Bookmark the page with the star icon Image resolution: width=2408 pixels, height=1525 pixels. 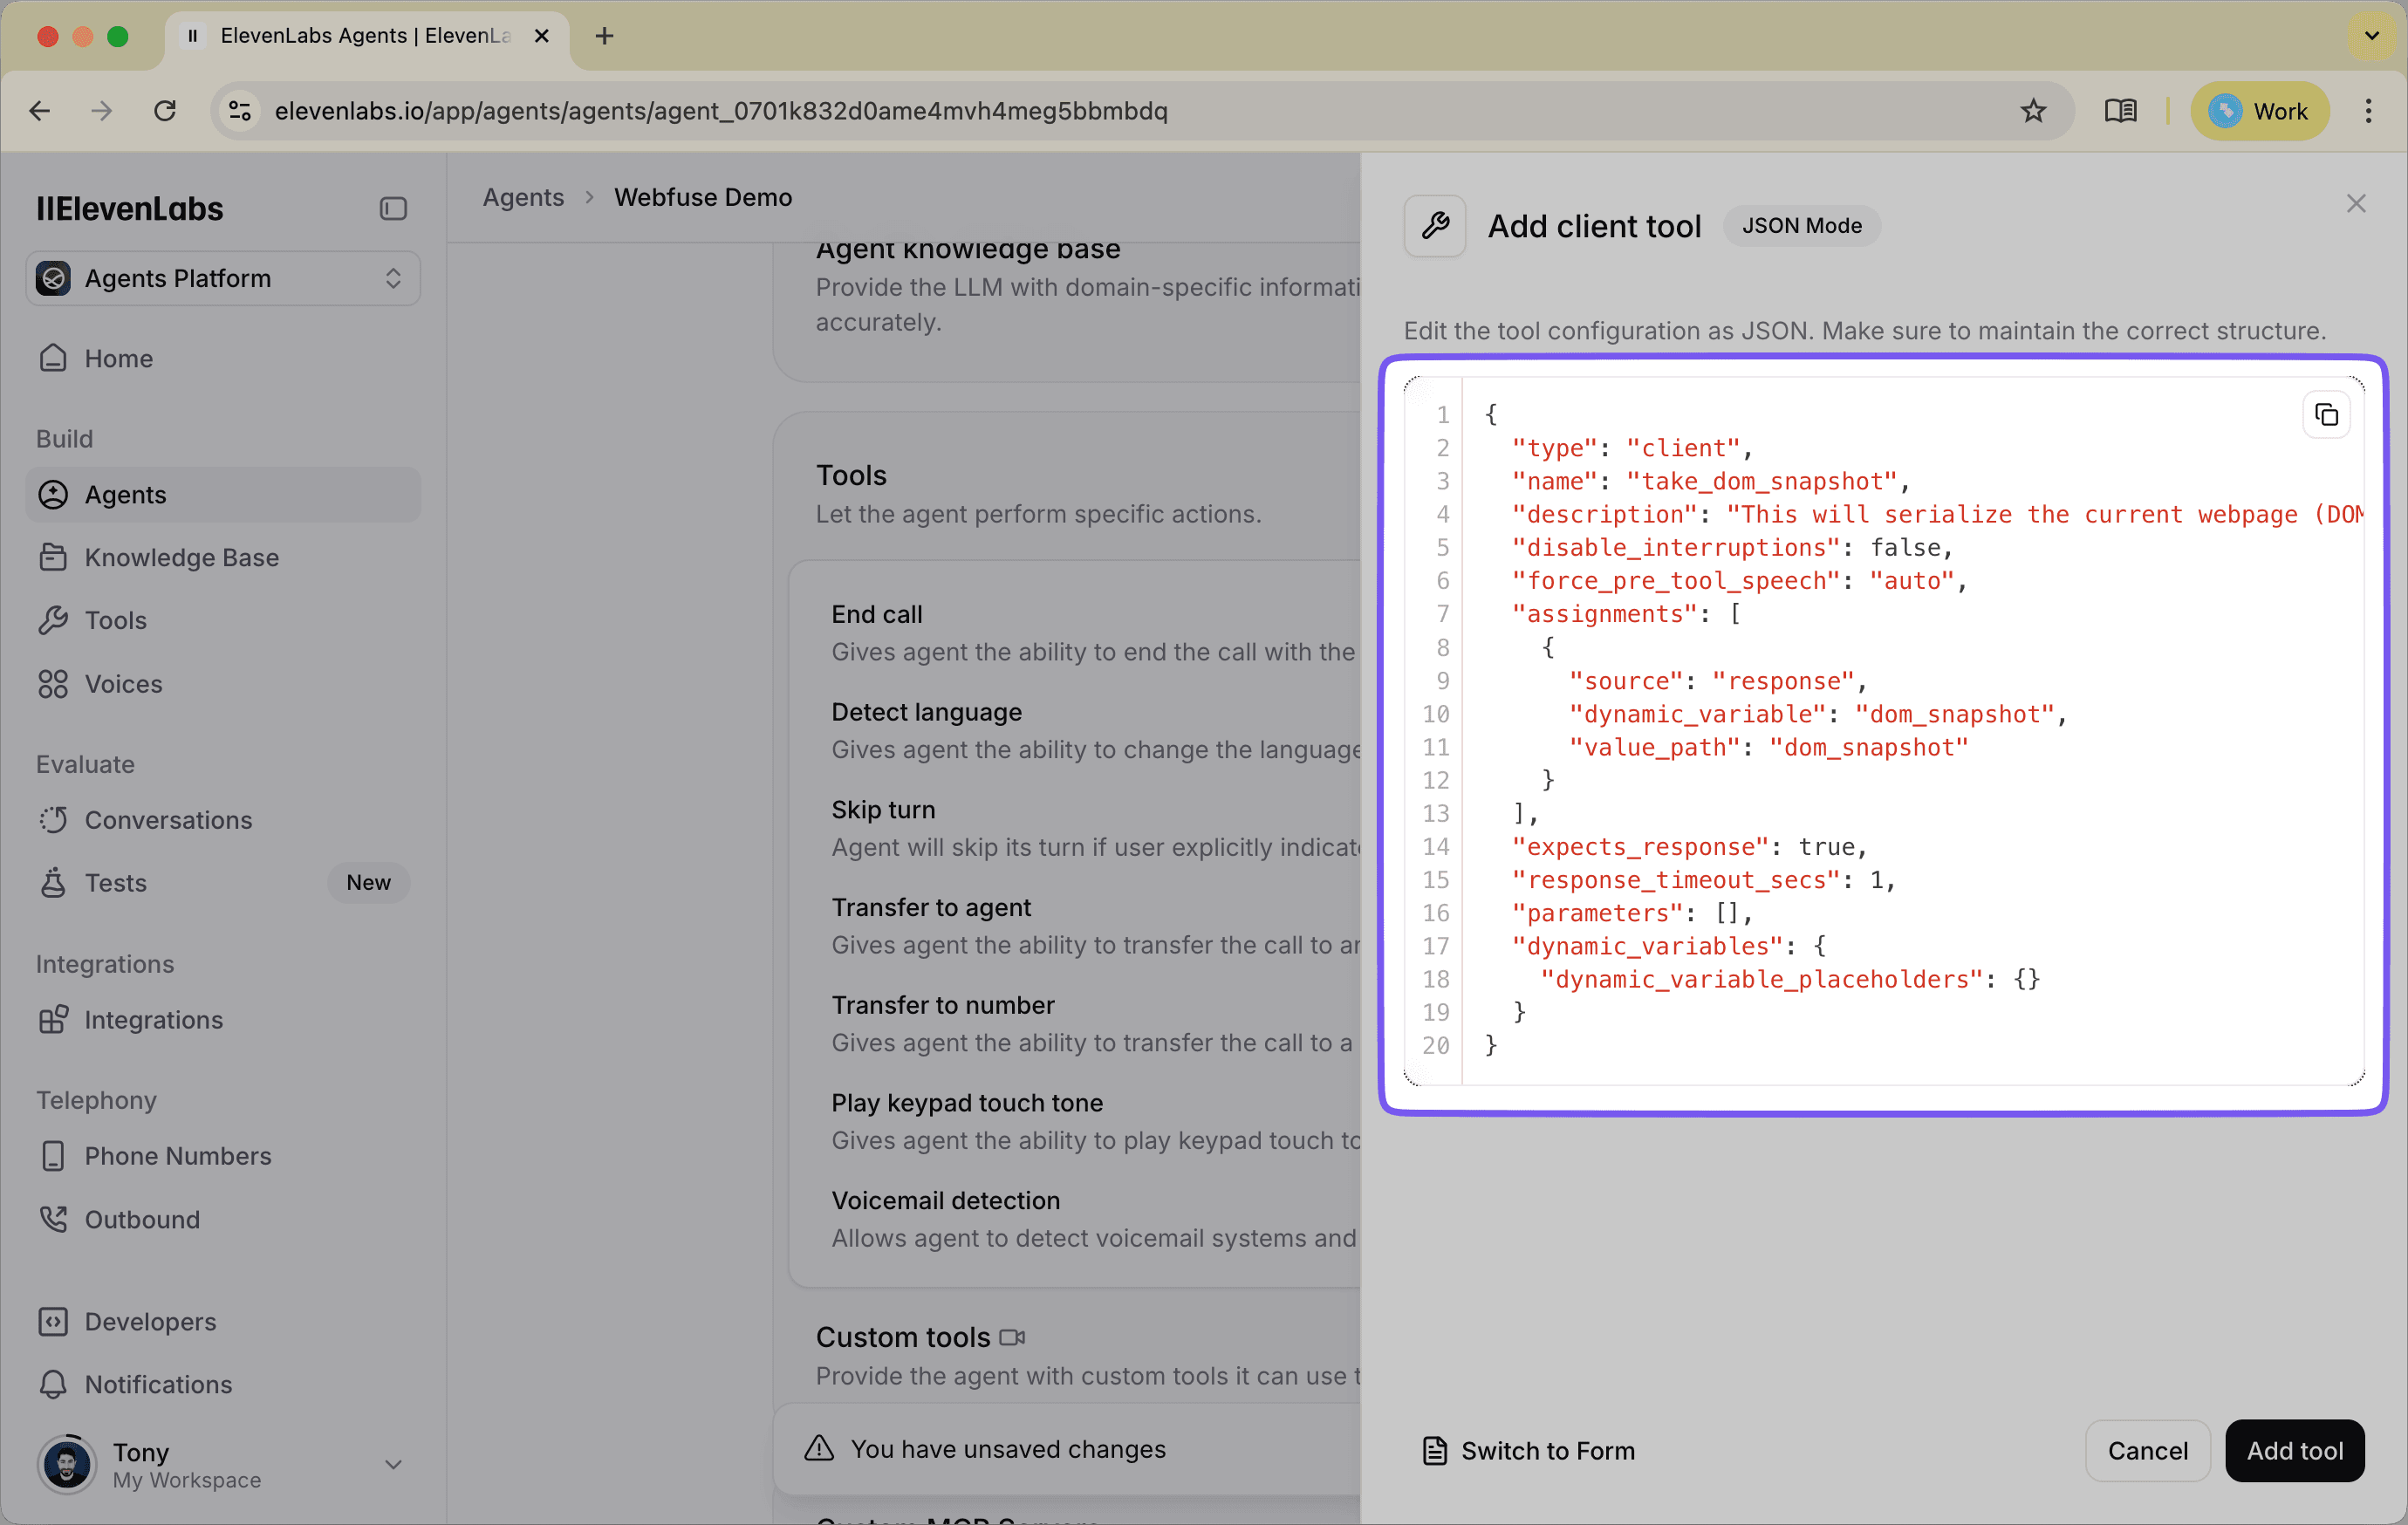point(2033,111)
